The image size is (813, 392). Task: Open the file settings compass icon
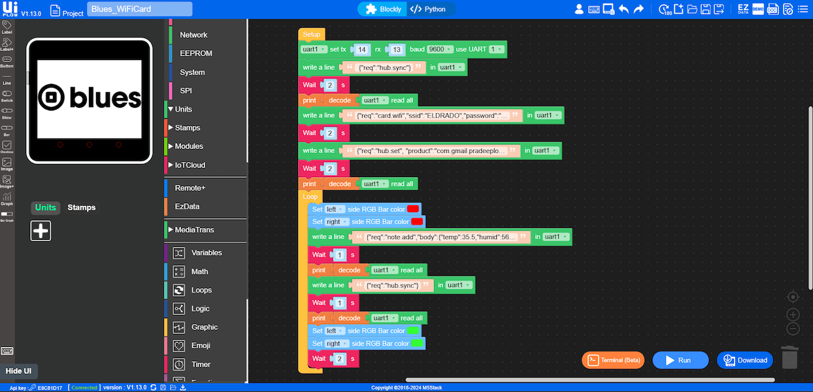tap(788, 9)
